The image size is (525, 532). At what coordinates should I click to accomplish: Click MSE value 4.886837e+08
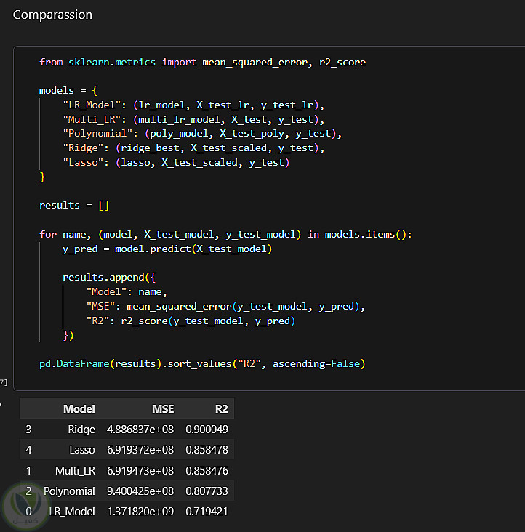140,430
